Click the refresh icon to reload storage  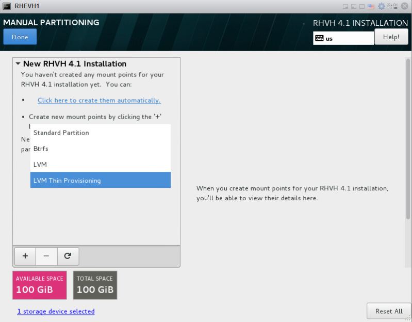pos(68,255)
